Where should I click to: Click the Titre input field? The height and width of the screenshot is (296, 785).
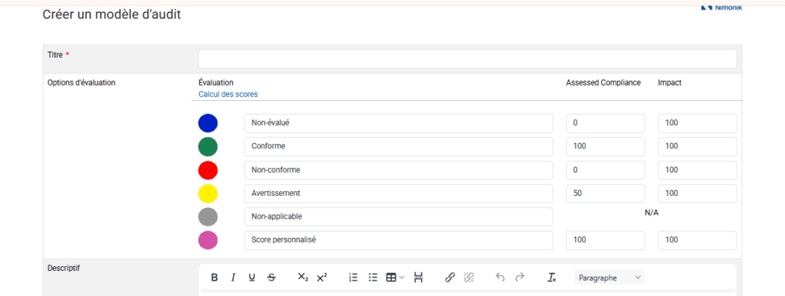pyautogui.click(x=468, y=59)
